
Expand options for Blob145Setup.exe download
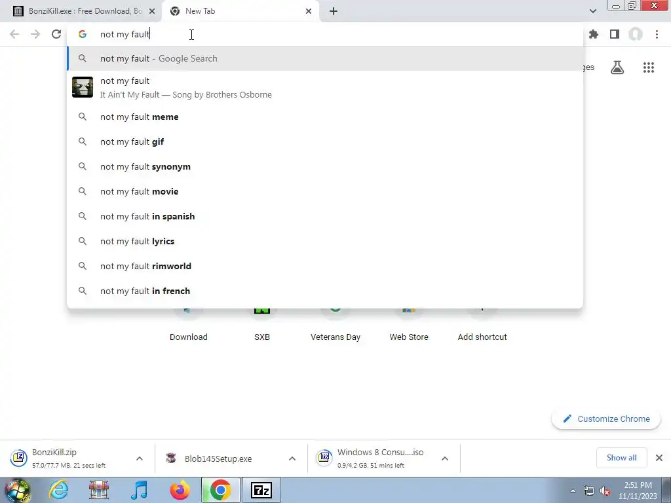pyautogui.click(x=292, y=458)
